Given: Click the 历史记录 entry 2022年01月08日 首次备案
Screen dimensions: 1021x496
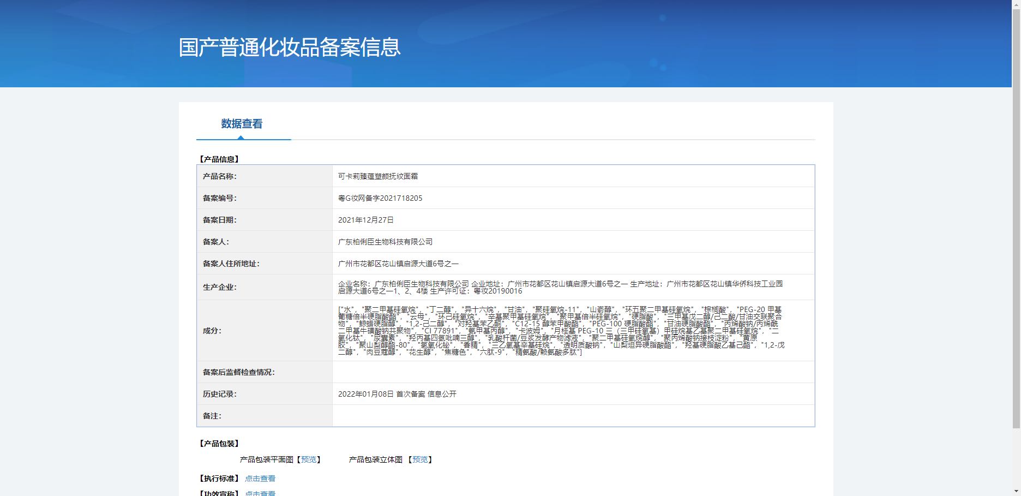Looking at the screenshot, I should tap(397, 394).
